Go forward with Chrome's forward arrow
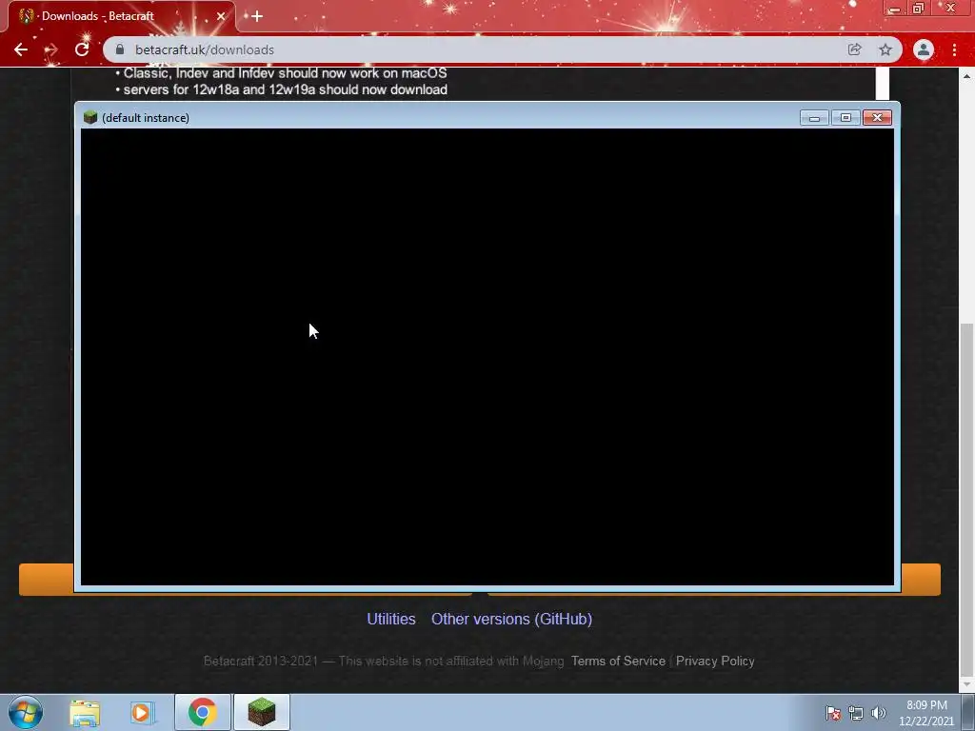975x731 pixels. [x=51, y=49]
